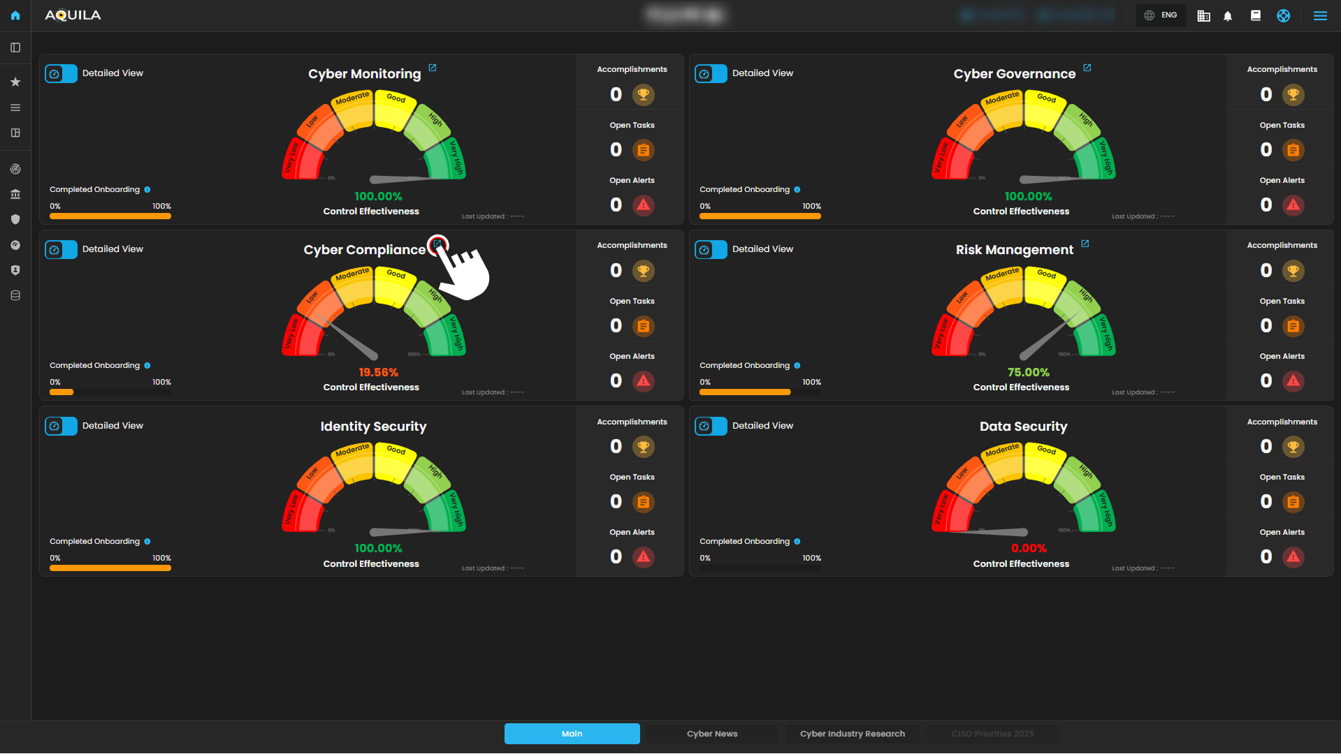Open the Cyber Industry Research tab

(852, 734)
